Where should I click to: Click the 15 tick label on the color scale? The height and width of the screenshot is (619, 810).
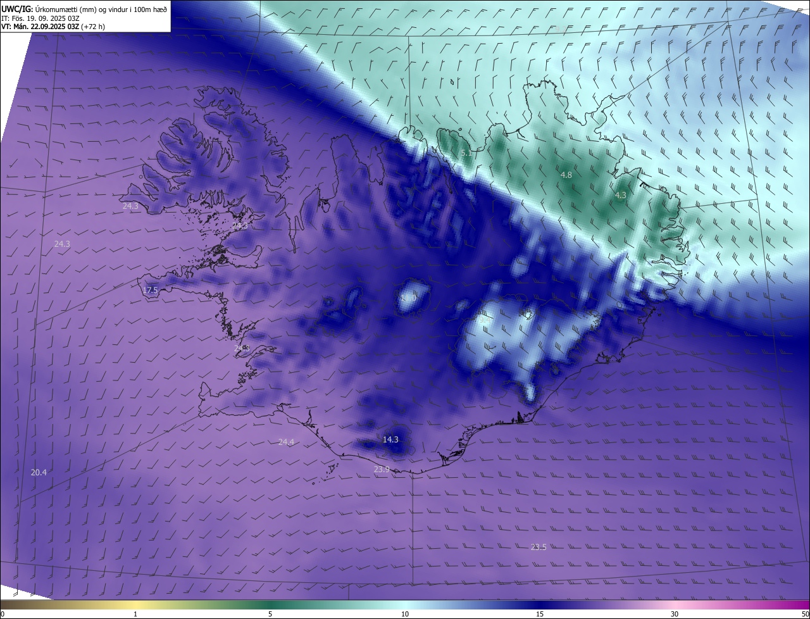[x=540, y=614]
